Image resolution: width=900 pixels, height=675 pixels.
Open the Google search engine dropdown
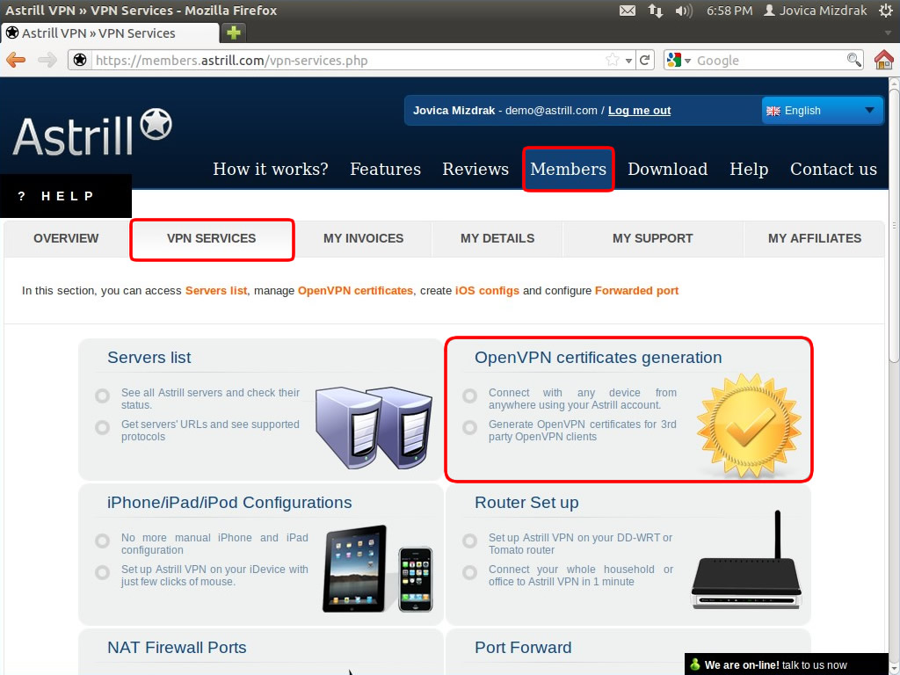(x=679, y=60)
